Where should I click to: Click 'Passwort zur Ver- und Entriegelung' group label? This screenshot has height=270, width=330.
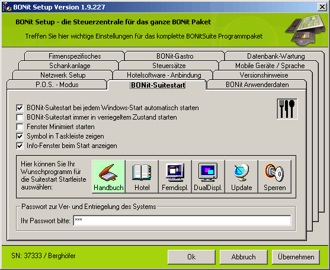point(89,207)
